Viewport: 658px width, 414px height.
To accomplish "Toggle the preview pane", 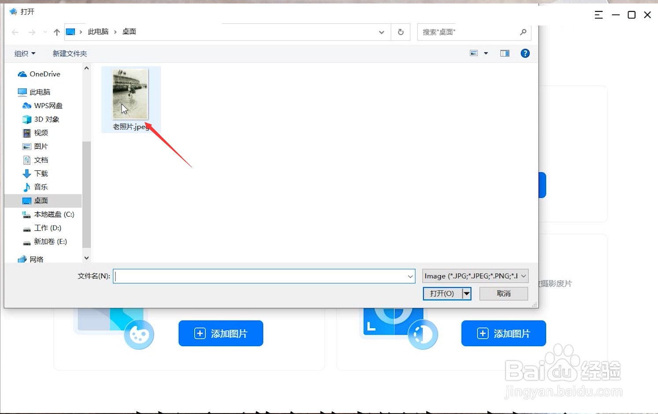I will click(x=505, y=53).
